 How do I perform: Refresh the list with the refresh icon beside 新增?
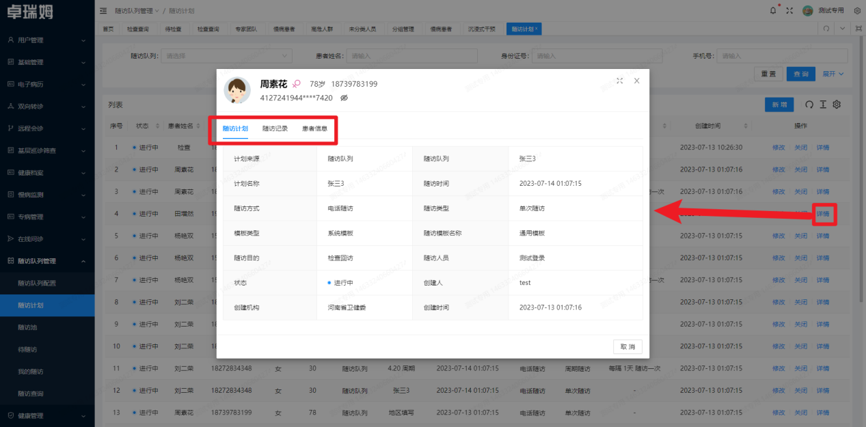(809, 104)
